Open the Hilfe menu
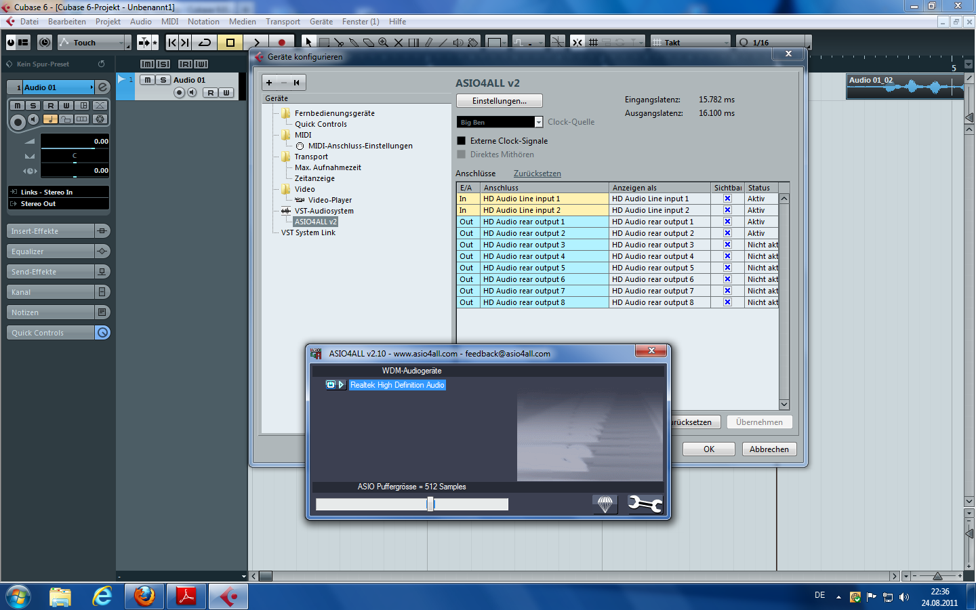Viewport: 976px width, 610px height. point(398,22)
